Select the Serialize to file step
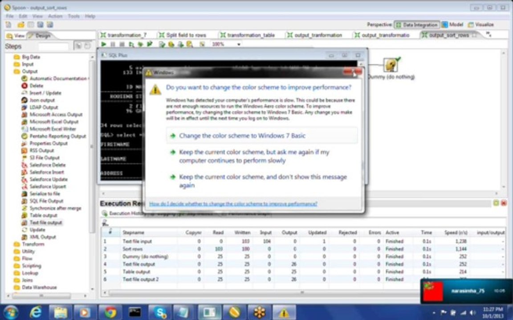This screenshot has height=320, width=513. coord(45,194)
